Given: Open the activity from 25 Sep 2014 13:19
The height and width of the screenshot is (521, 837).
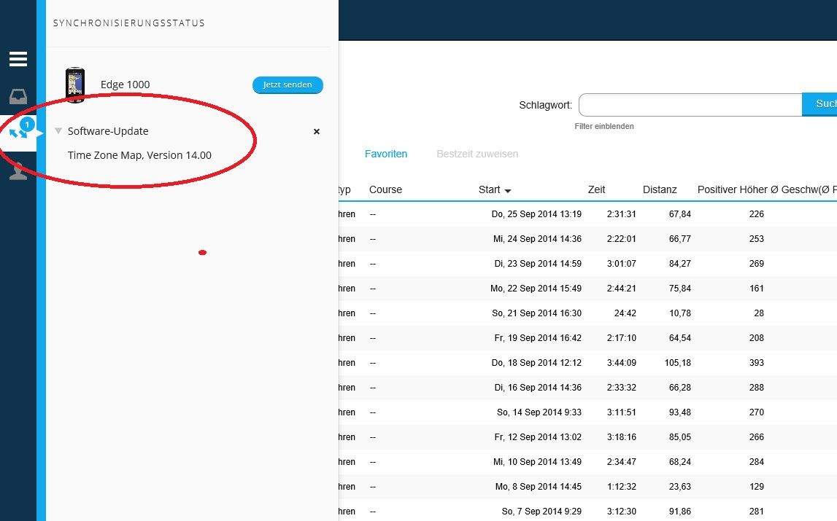Looking at the screenshot, I should pyautogui.click(x=536, y=214).
